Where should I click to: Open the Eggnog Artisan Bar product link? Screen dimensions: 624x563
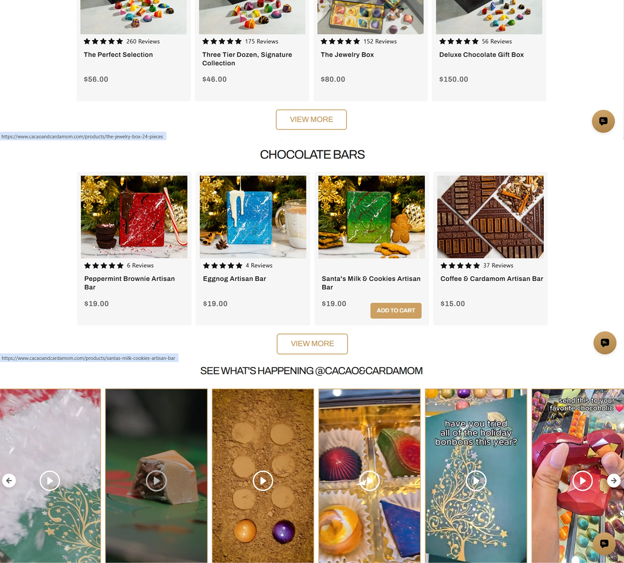click(234, 279)
